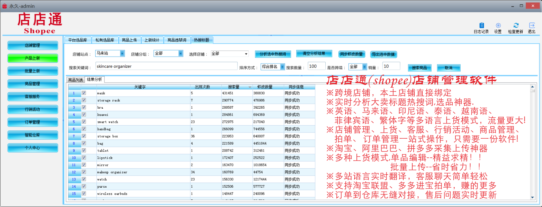Uncheck the bra keyword row
Viewport: 542px width, 207px height.
coord(83,107)
